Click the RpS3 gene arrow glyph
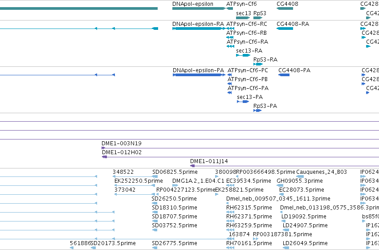 (258, 18)
